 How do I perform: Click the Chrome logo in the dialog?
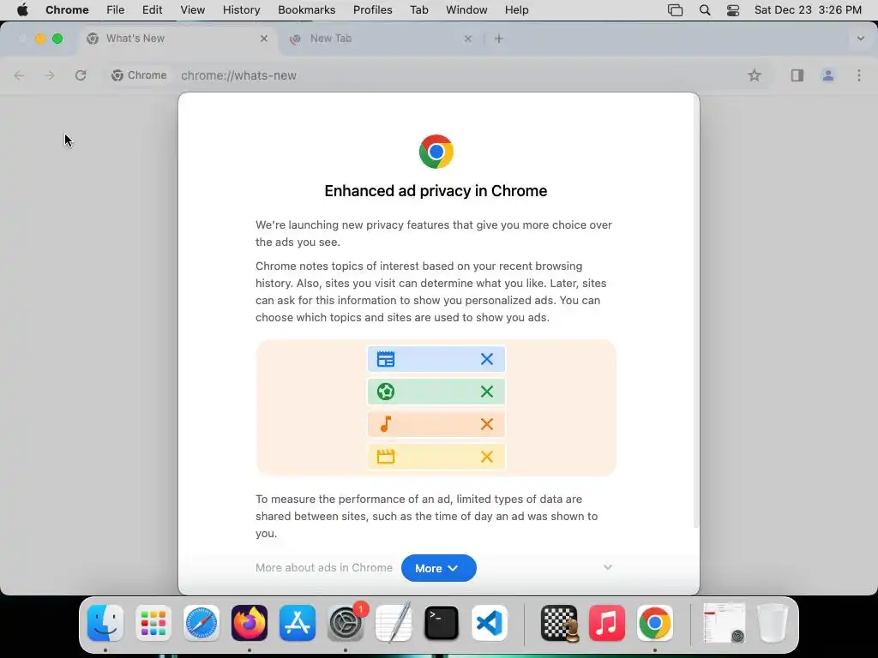436,152
